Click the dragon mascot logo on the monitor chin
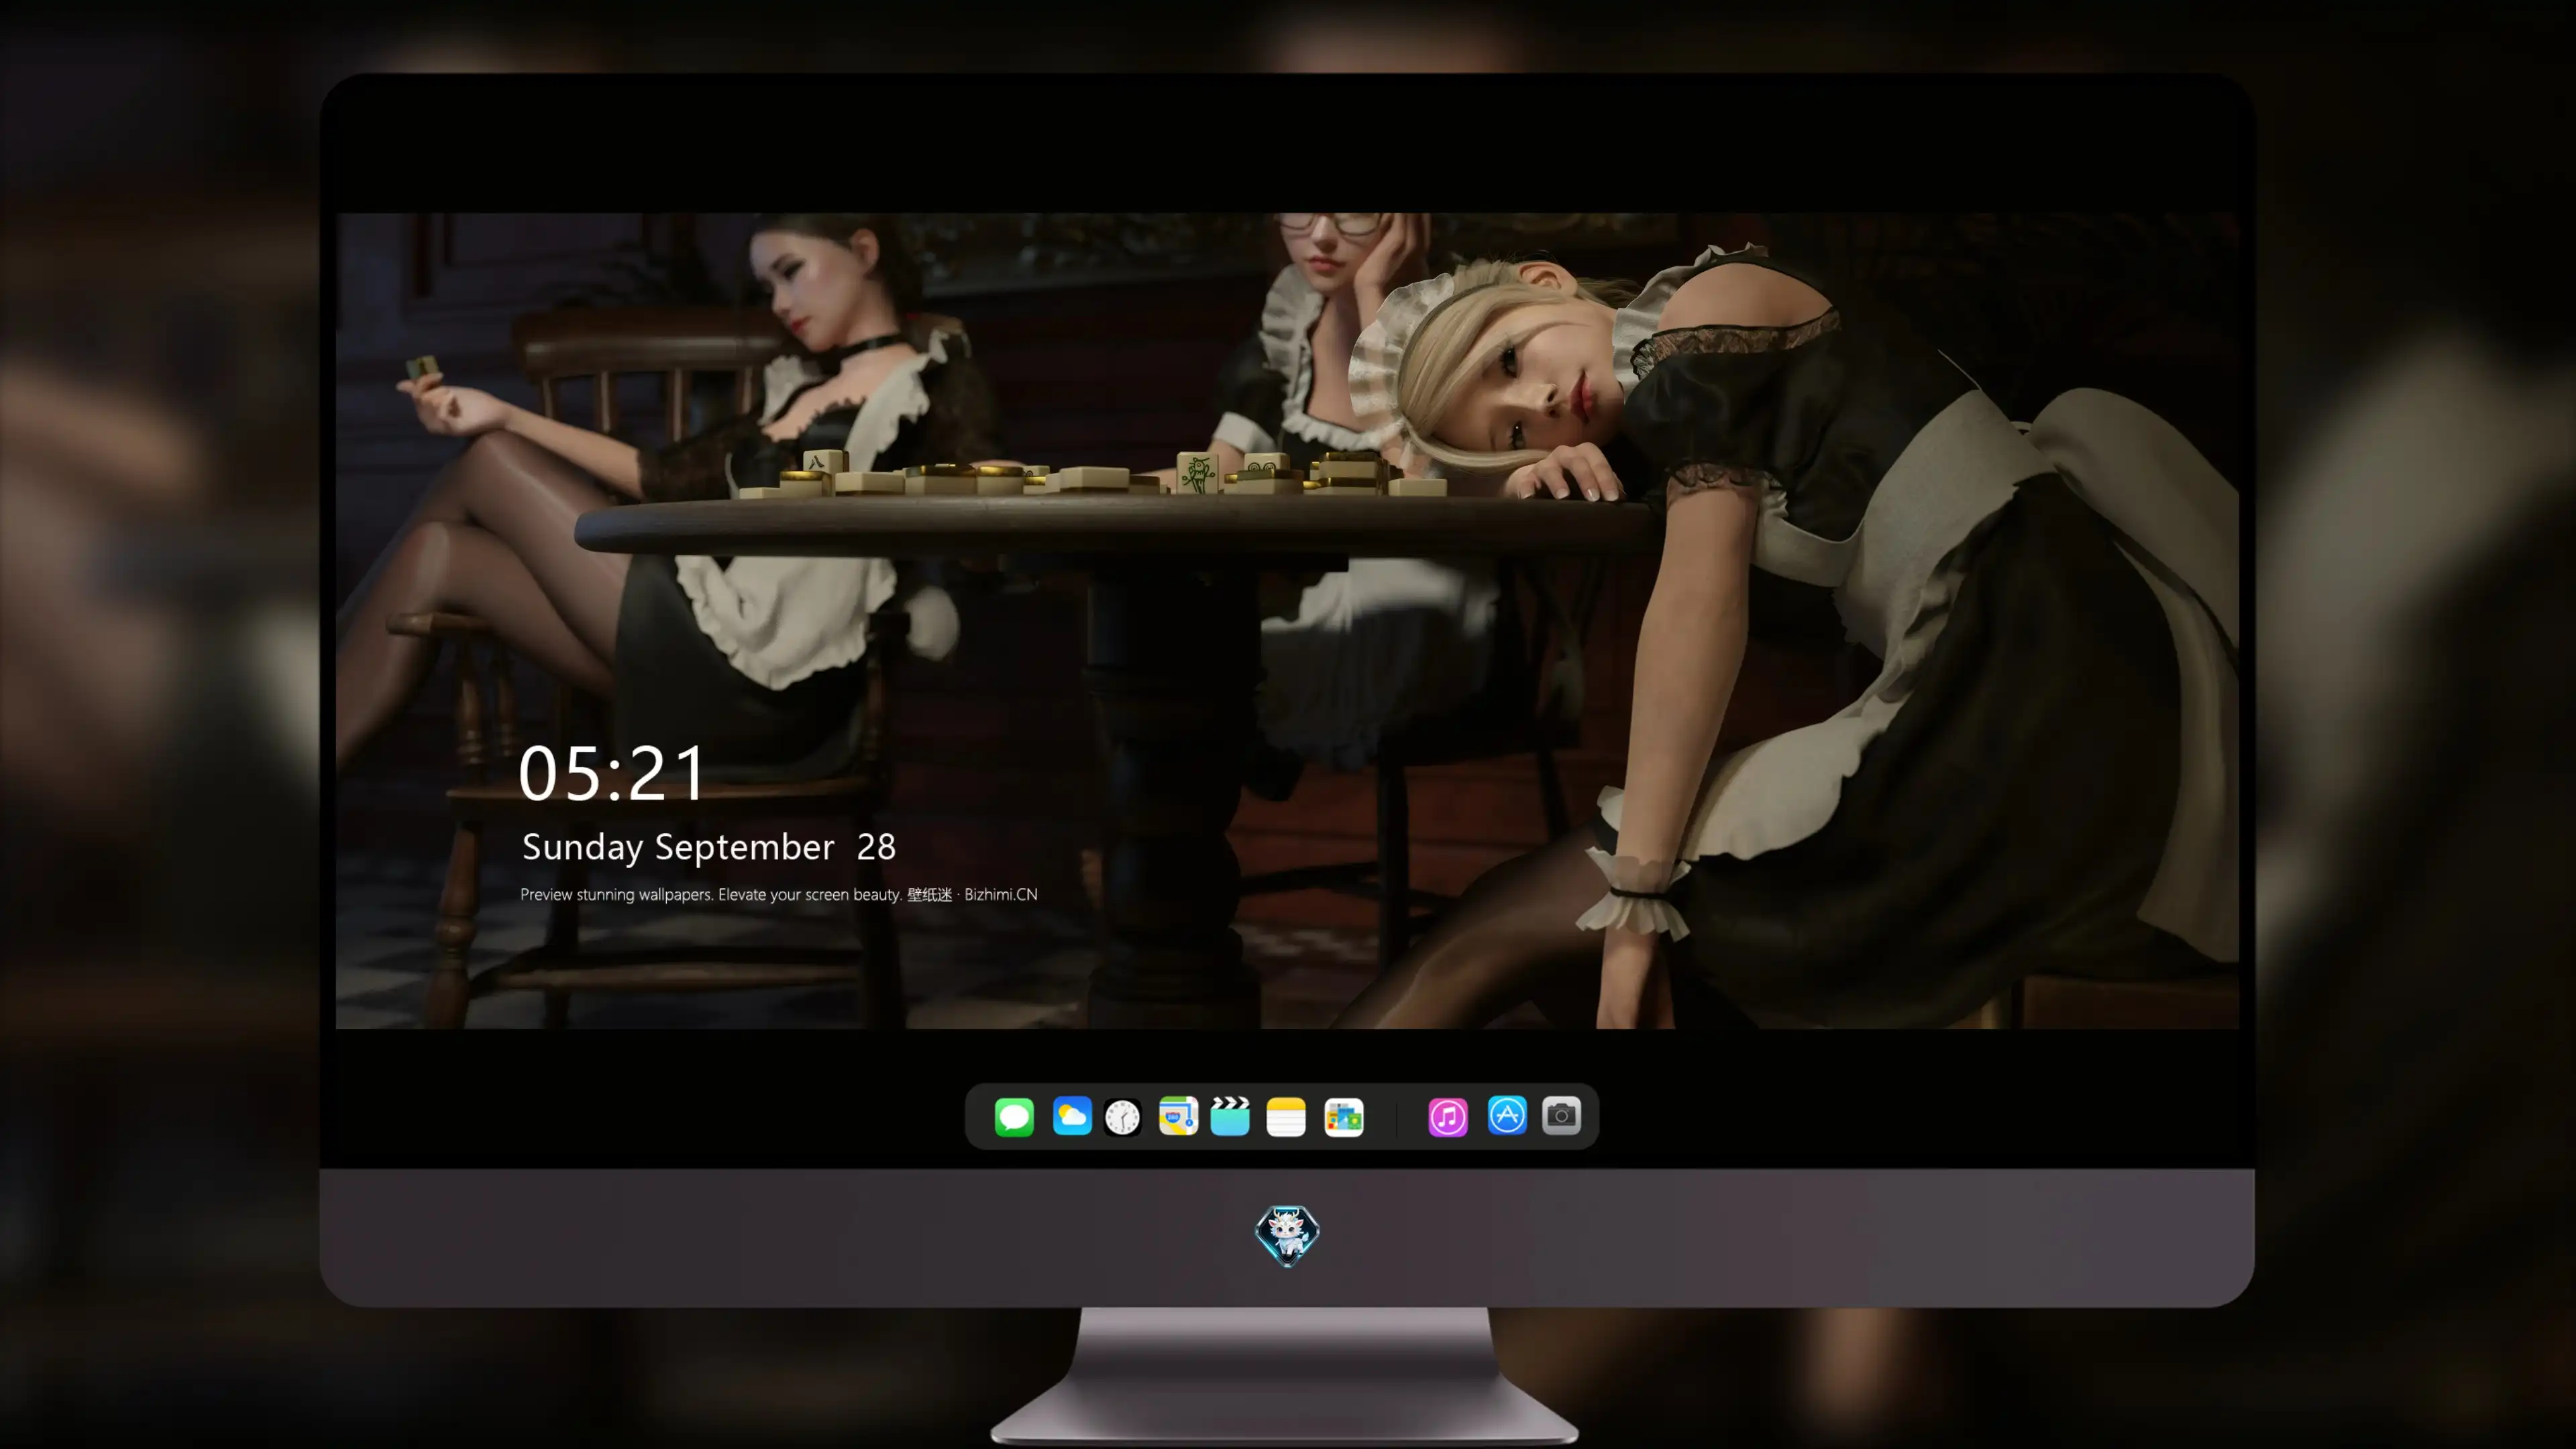 tap(1287, 1236)
